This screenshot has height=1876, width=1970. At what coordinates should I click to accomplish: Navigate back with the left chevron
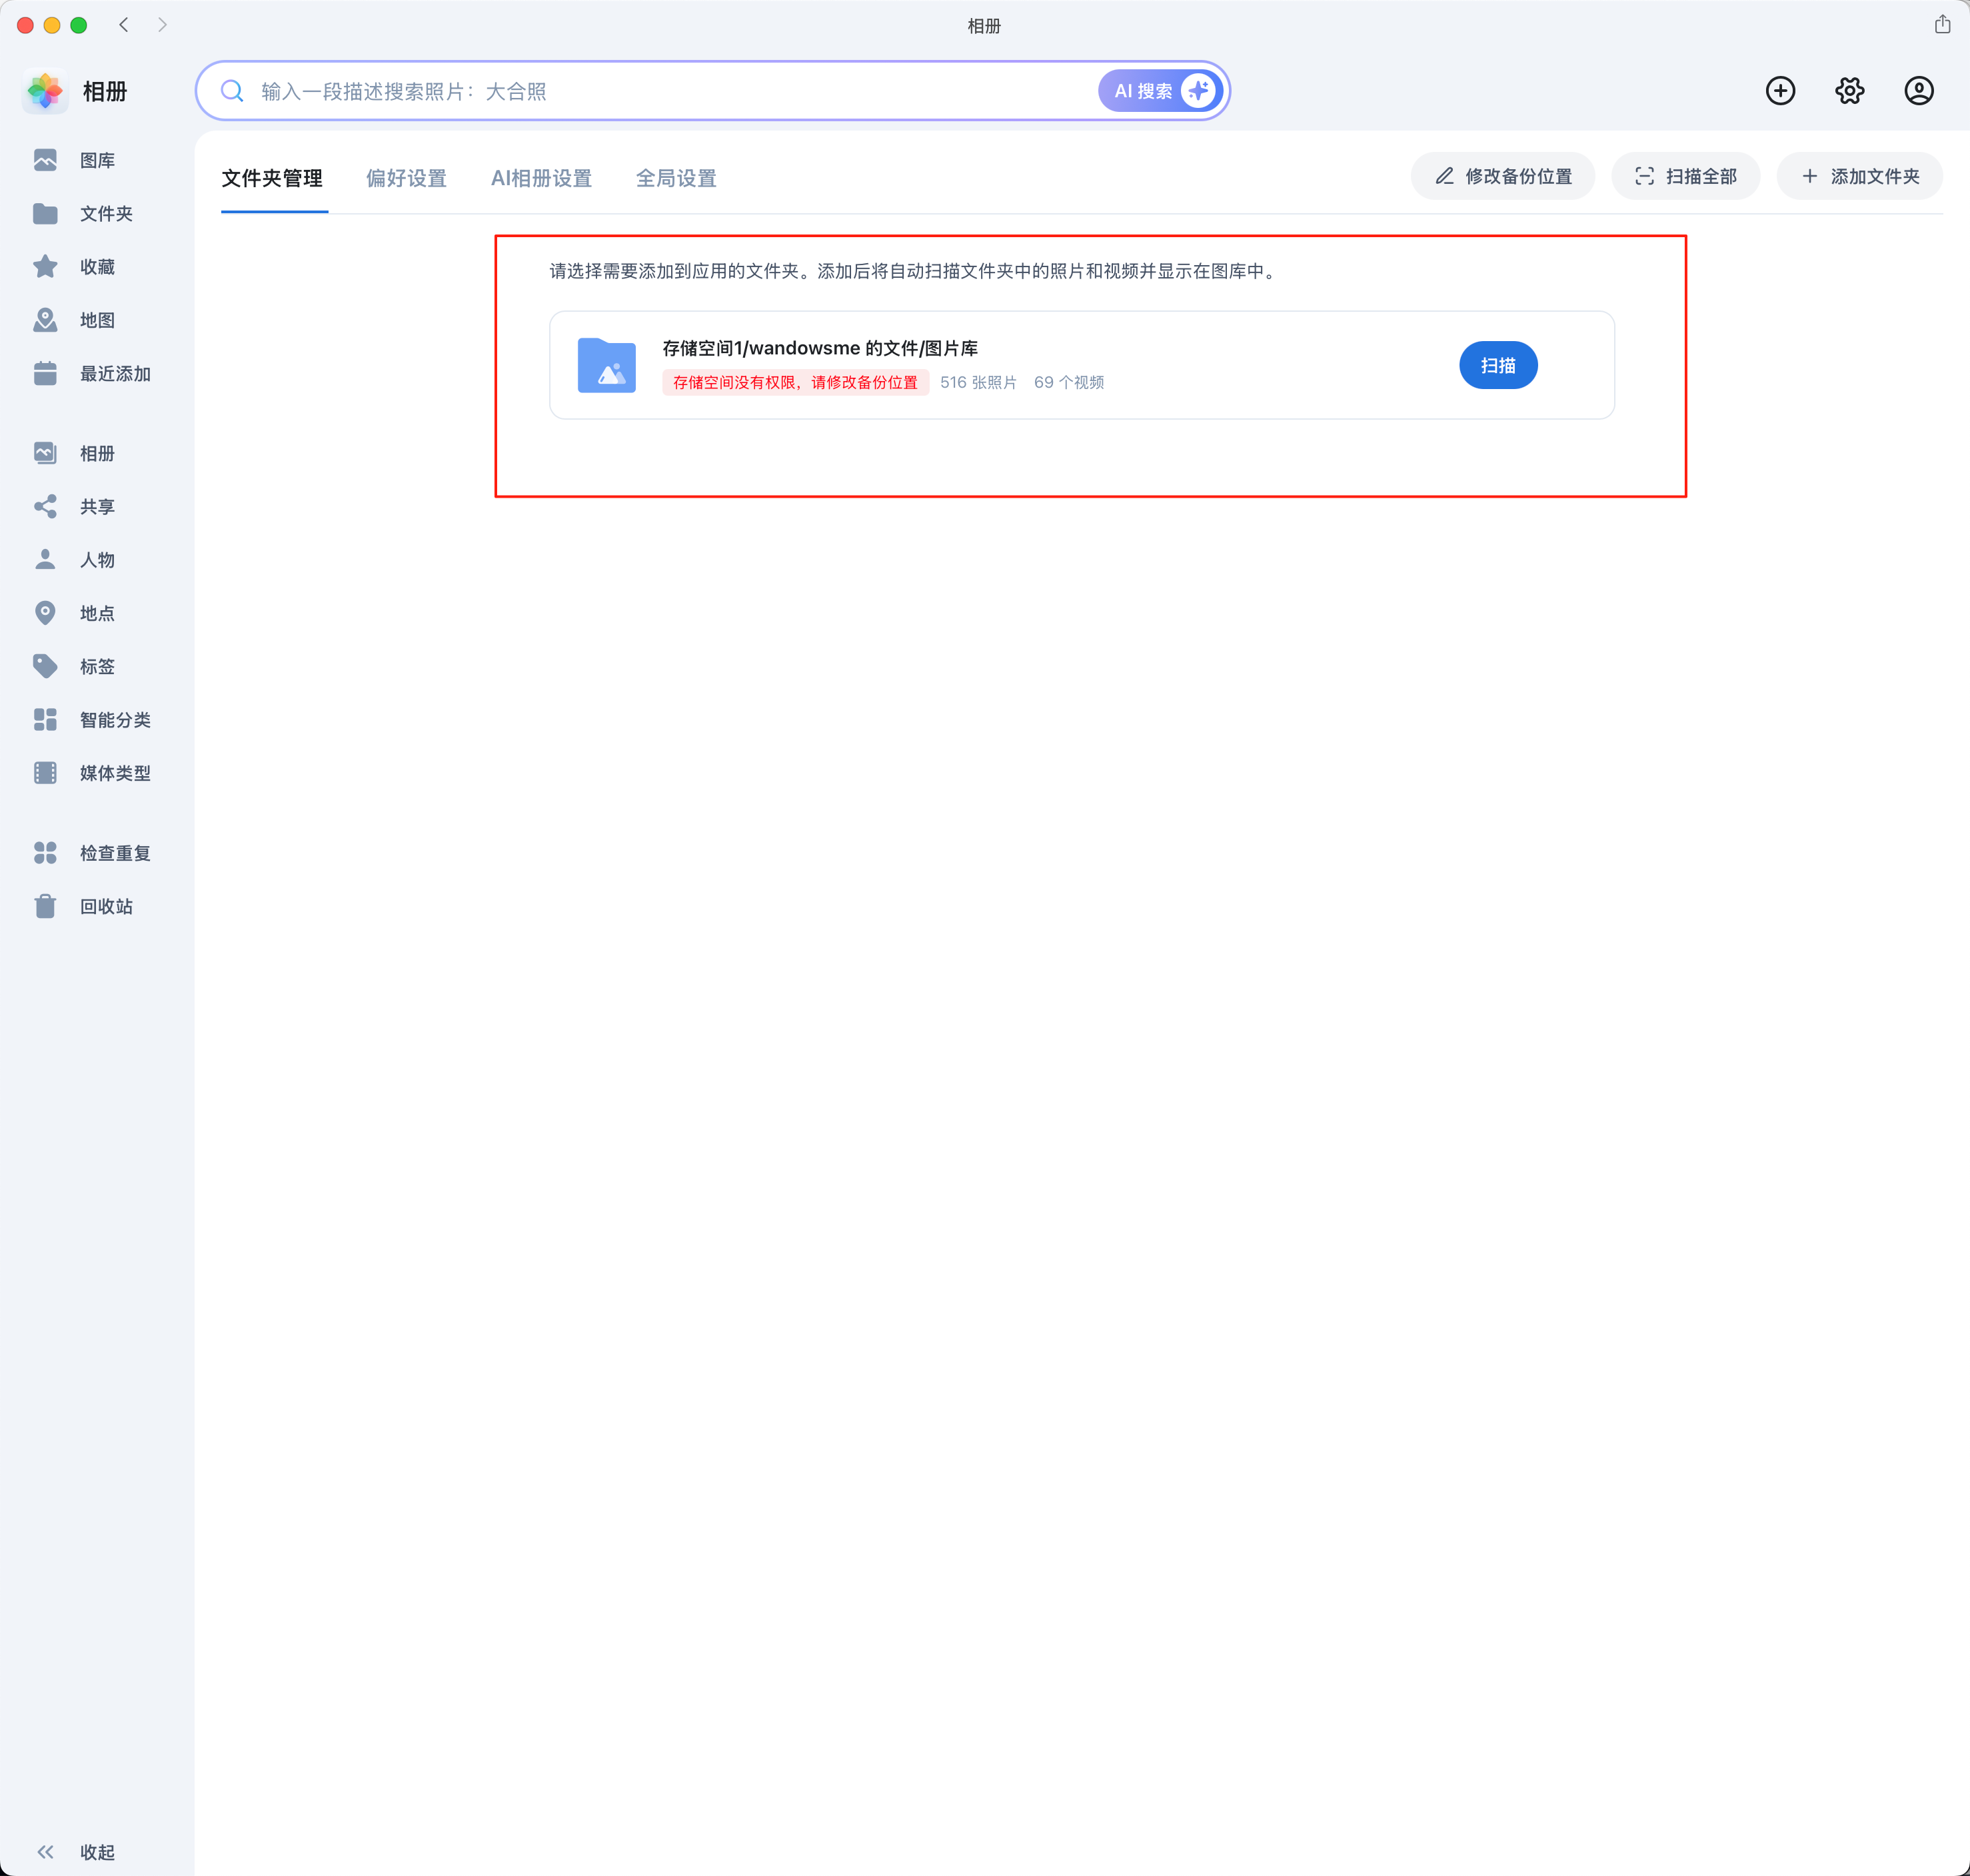(x=124, y=25)
